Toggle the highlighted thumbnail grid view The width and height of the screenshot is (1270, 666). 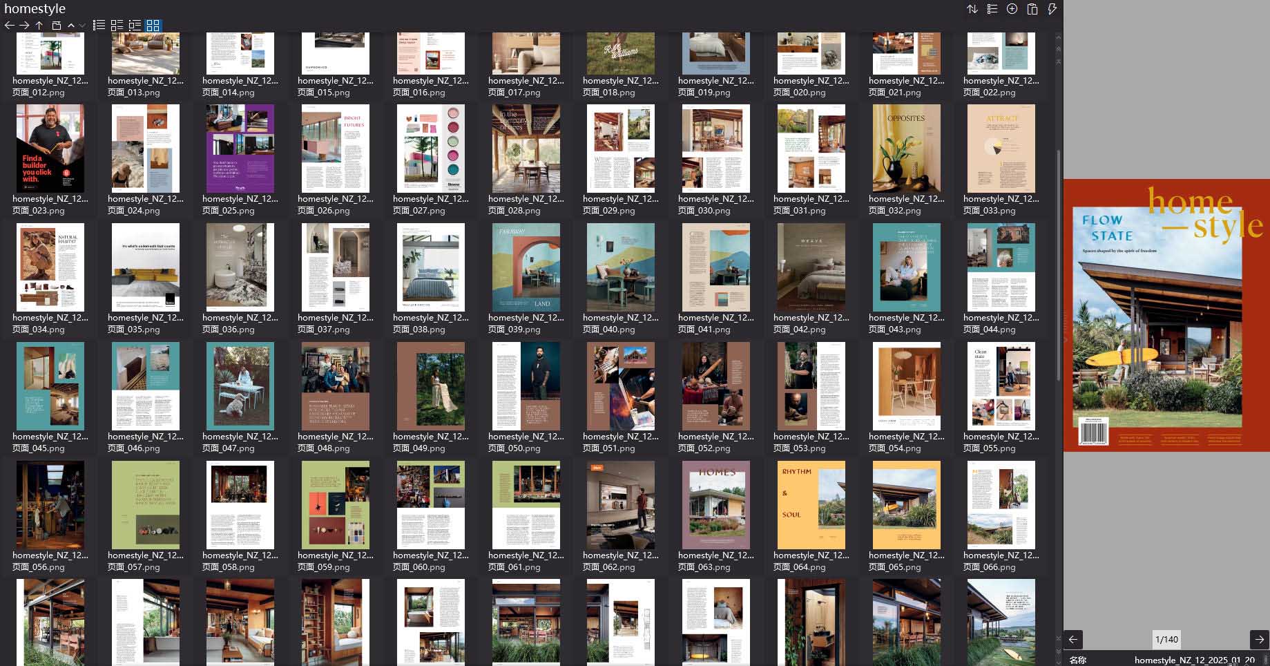coord(153,26)
